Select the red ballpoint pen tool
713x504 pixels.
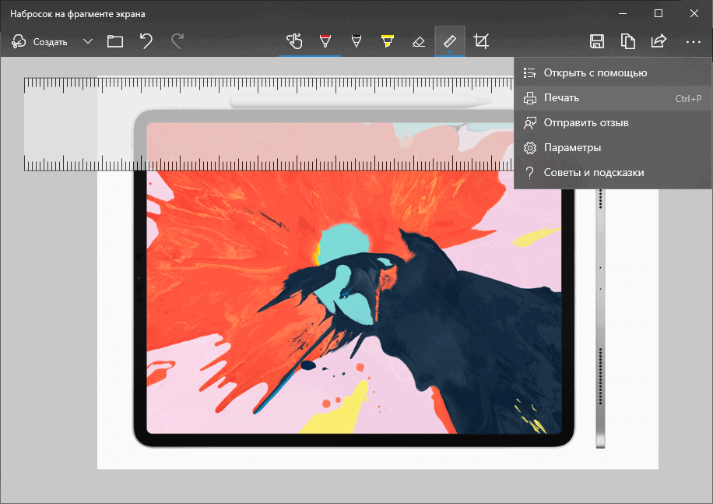[325, 42]
